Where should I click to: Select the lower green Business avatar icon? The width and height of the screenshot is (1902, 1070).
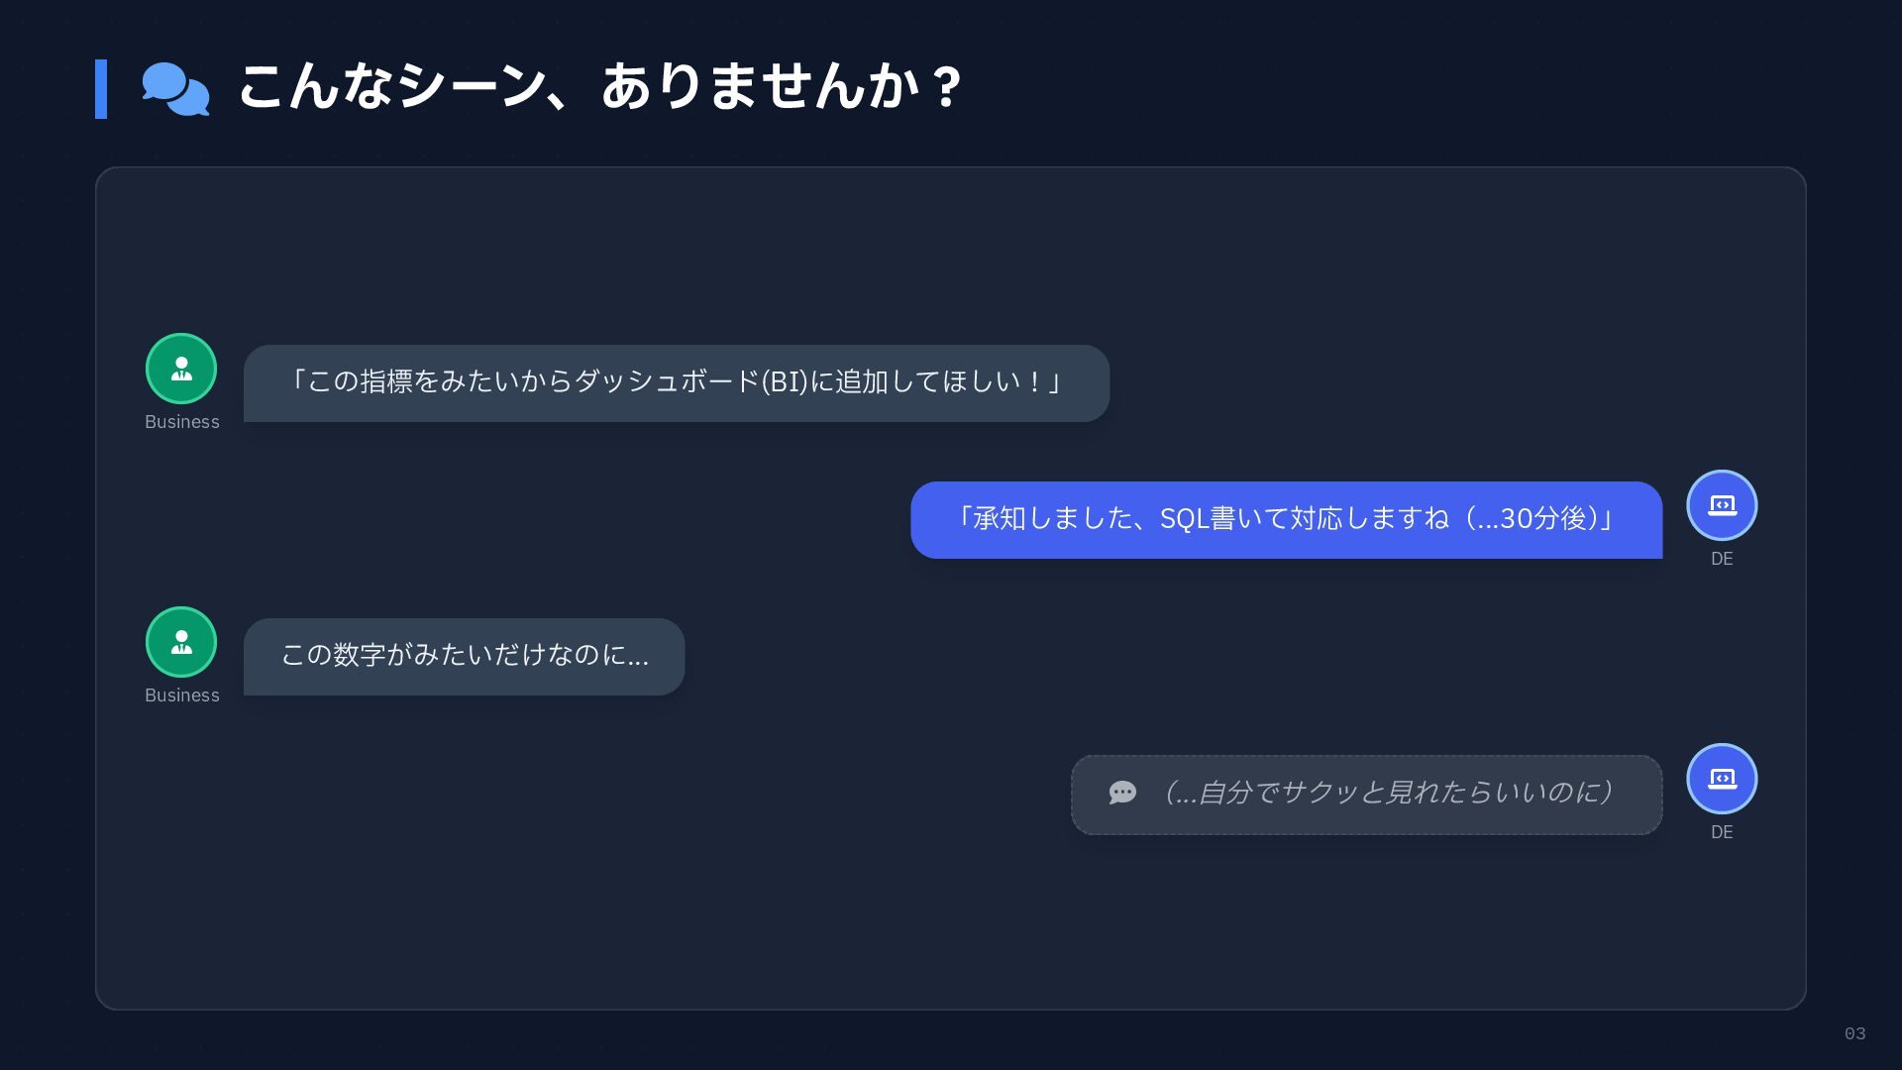[x=181, y=642]
